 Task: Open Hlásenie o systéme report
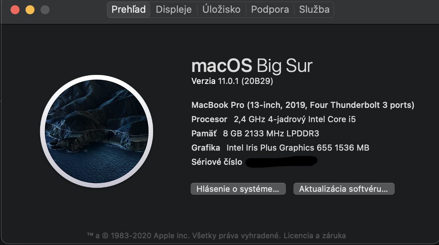pyautogui.click(x=238, y=189)
